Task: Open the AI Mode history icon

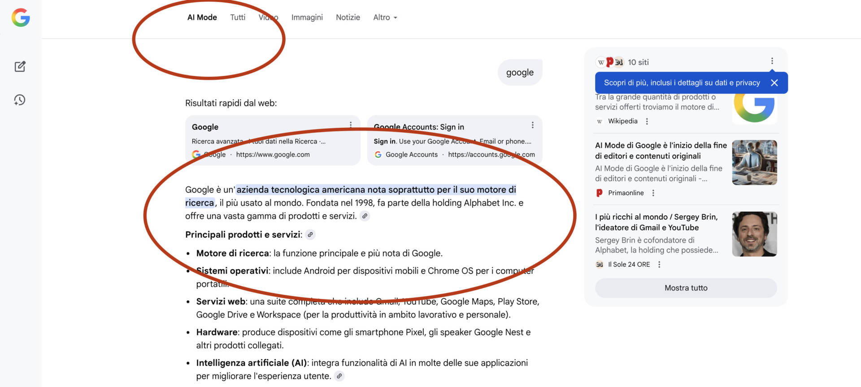Action: 20,100
